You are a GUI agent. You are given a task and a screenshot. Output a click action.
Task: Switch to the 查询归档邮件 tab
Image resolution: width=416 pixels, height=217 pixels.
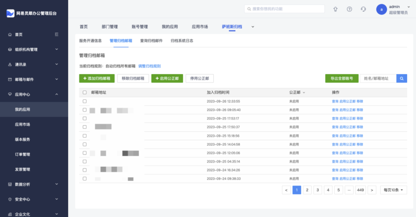pos(151,41)
